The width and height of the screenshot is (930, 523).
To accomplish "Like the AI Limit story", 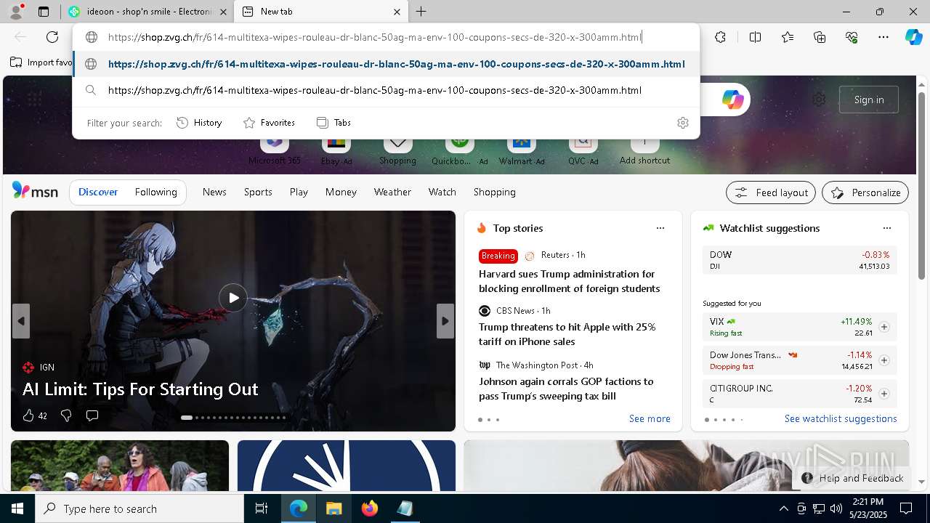I will click(34, 415).
